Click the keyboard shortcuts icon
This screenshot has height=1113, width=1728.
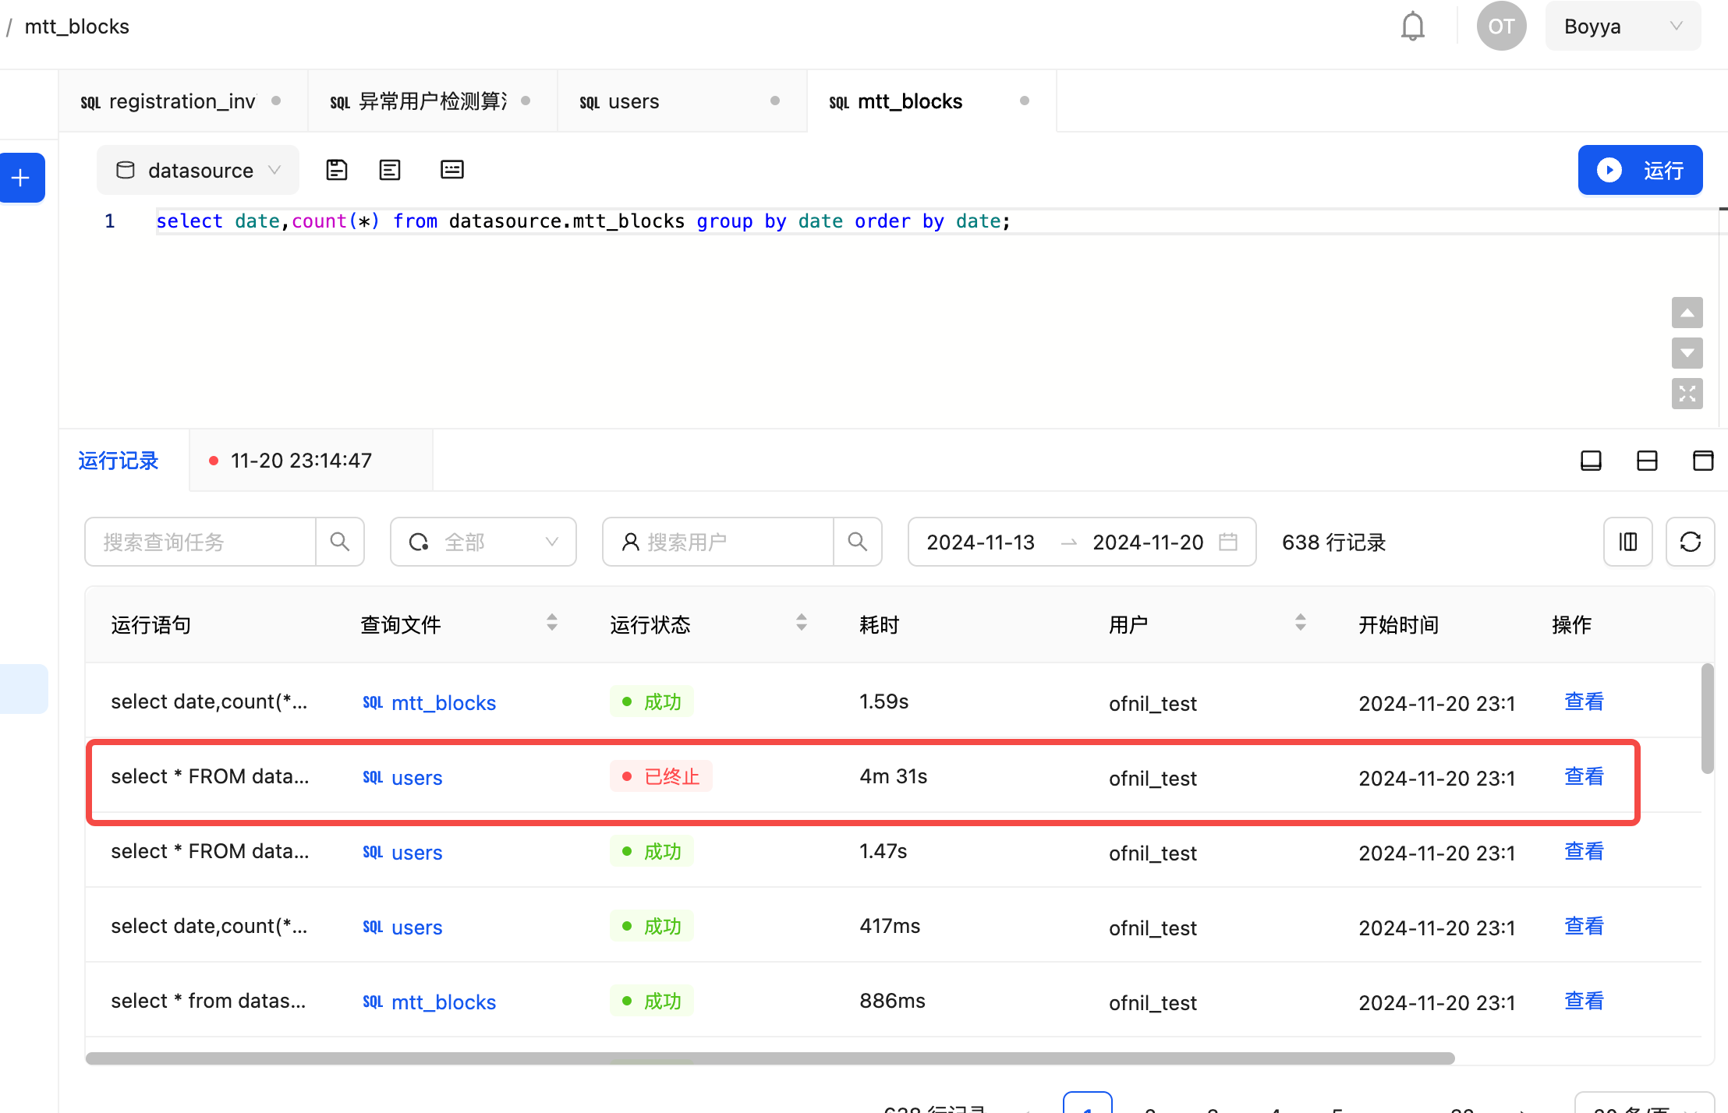pyautogui.click(x=452, y=170)
